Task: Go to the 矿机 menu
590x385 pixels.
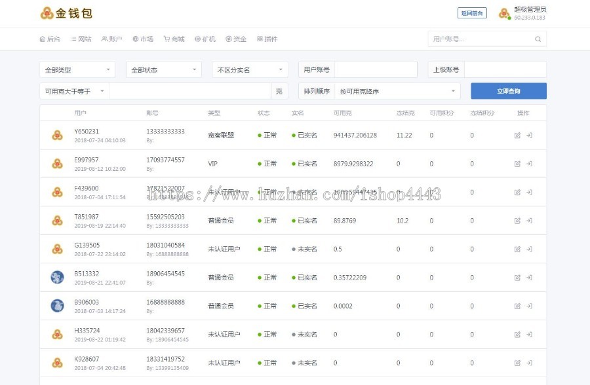Action: 205,39
